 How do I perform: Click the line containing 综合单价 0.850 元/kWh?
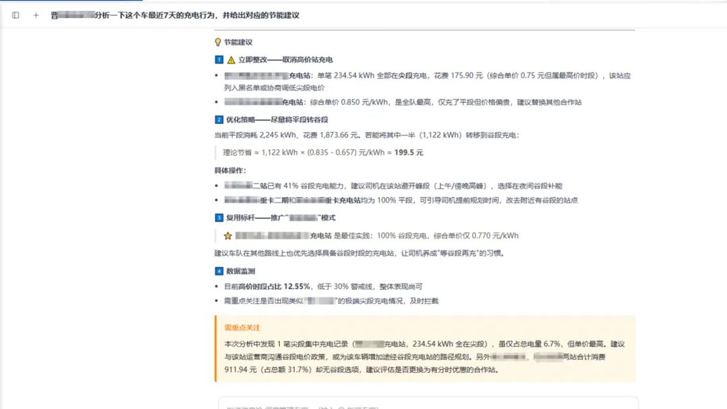pyautogui.click(x=403, y=102)
